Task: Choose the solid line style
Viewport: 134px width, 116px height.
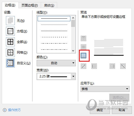Action: [x=54, y=19]
